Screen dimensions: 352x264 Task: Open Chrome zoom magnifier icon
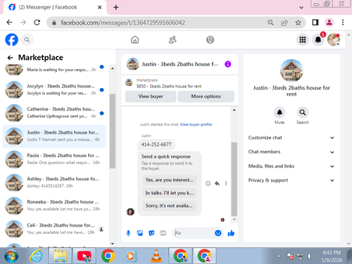(270, 23)
